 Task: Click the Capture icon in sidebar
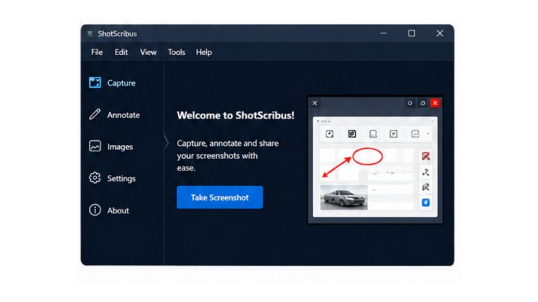95,82
